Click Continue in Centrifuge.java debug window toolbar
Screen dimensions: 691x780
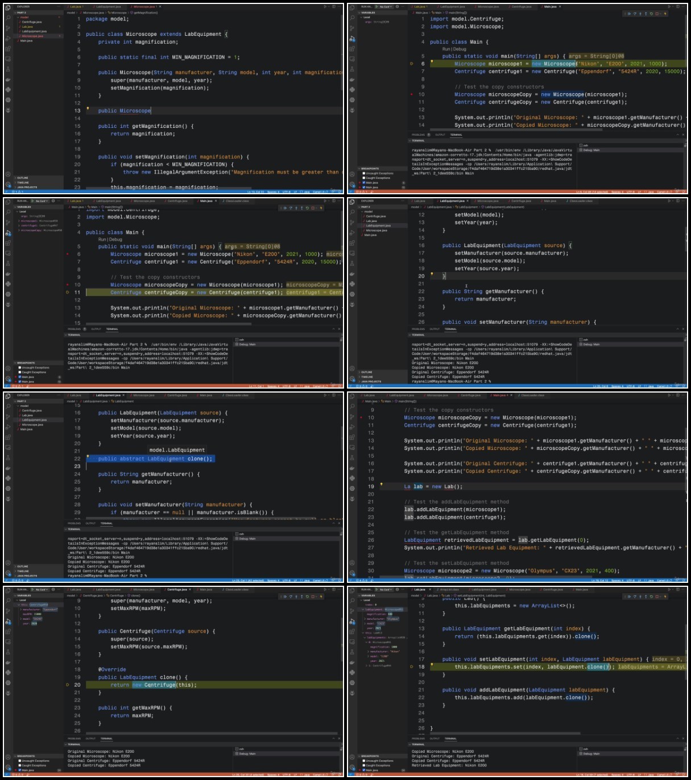click(285, 597)
